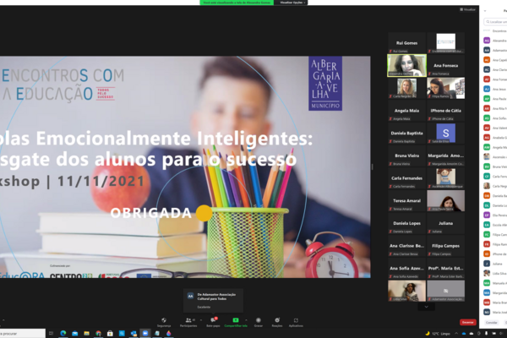Open Mail app from taskbar
The height and width of the screenshot is (338, 507).
[x=74, y=333]
